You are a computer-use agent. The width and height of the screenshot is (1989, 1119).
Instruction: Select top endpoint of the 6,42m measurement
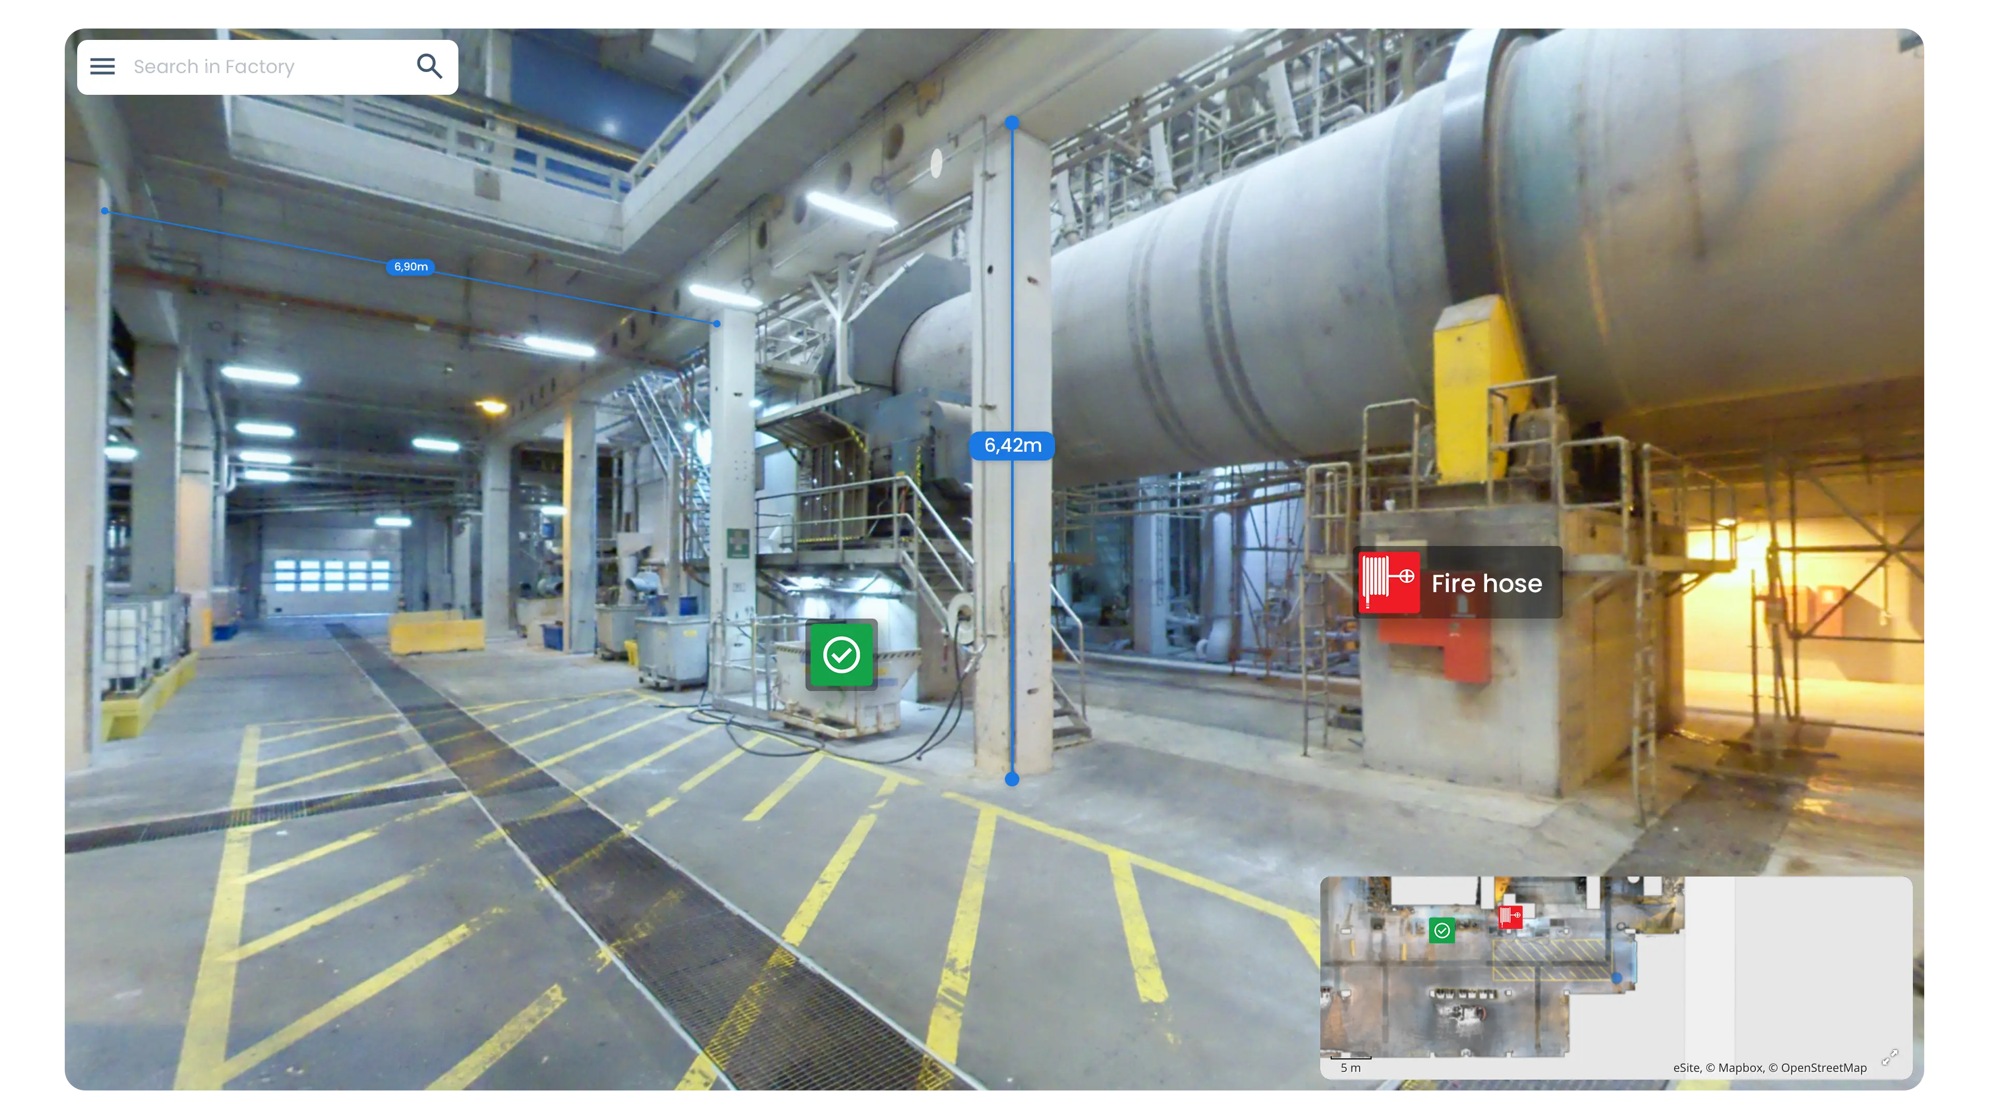point(1012,122)
